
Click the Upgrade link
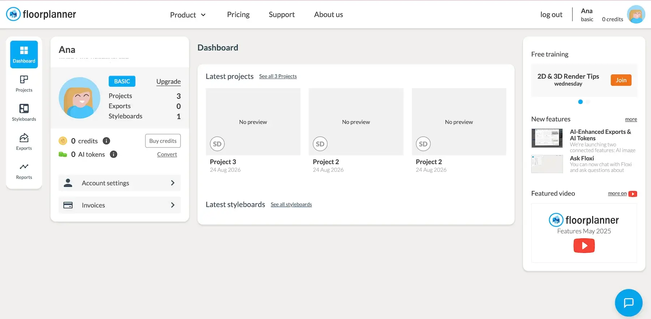click(x=169, y=82)
